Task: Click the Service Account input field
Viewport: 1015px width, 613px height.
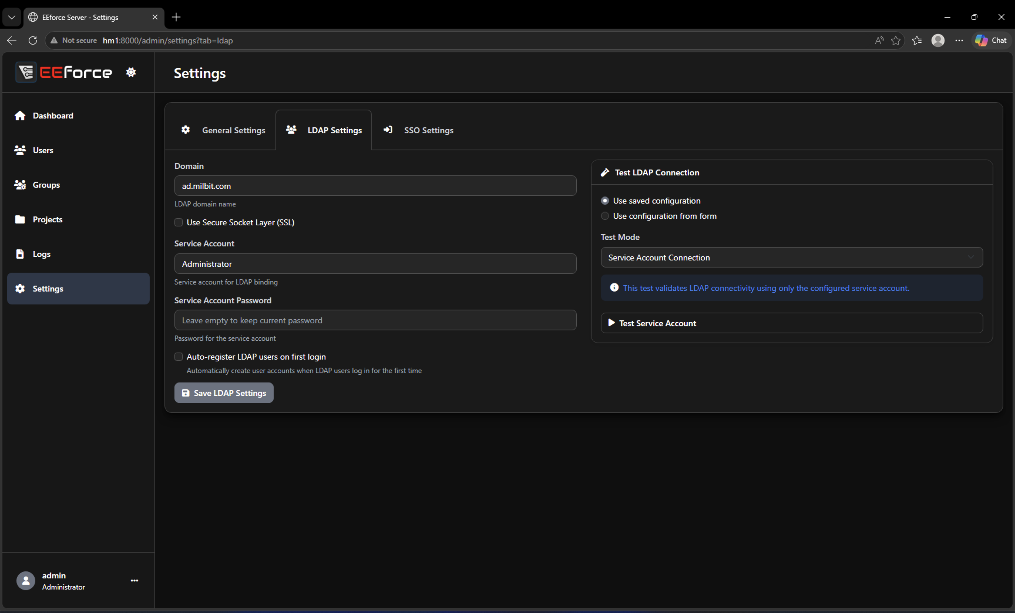Action: pos(375,264)
